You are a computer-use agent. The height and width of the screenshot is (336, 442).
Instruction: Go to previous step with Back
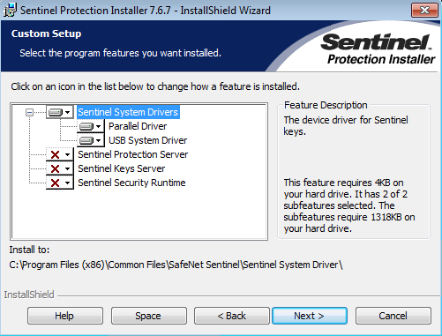pos(232,316)
